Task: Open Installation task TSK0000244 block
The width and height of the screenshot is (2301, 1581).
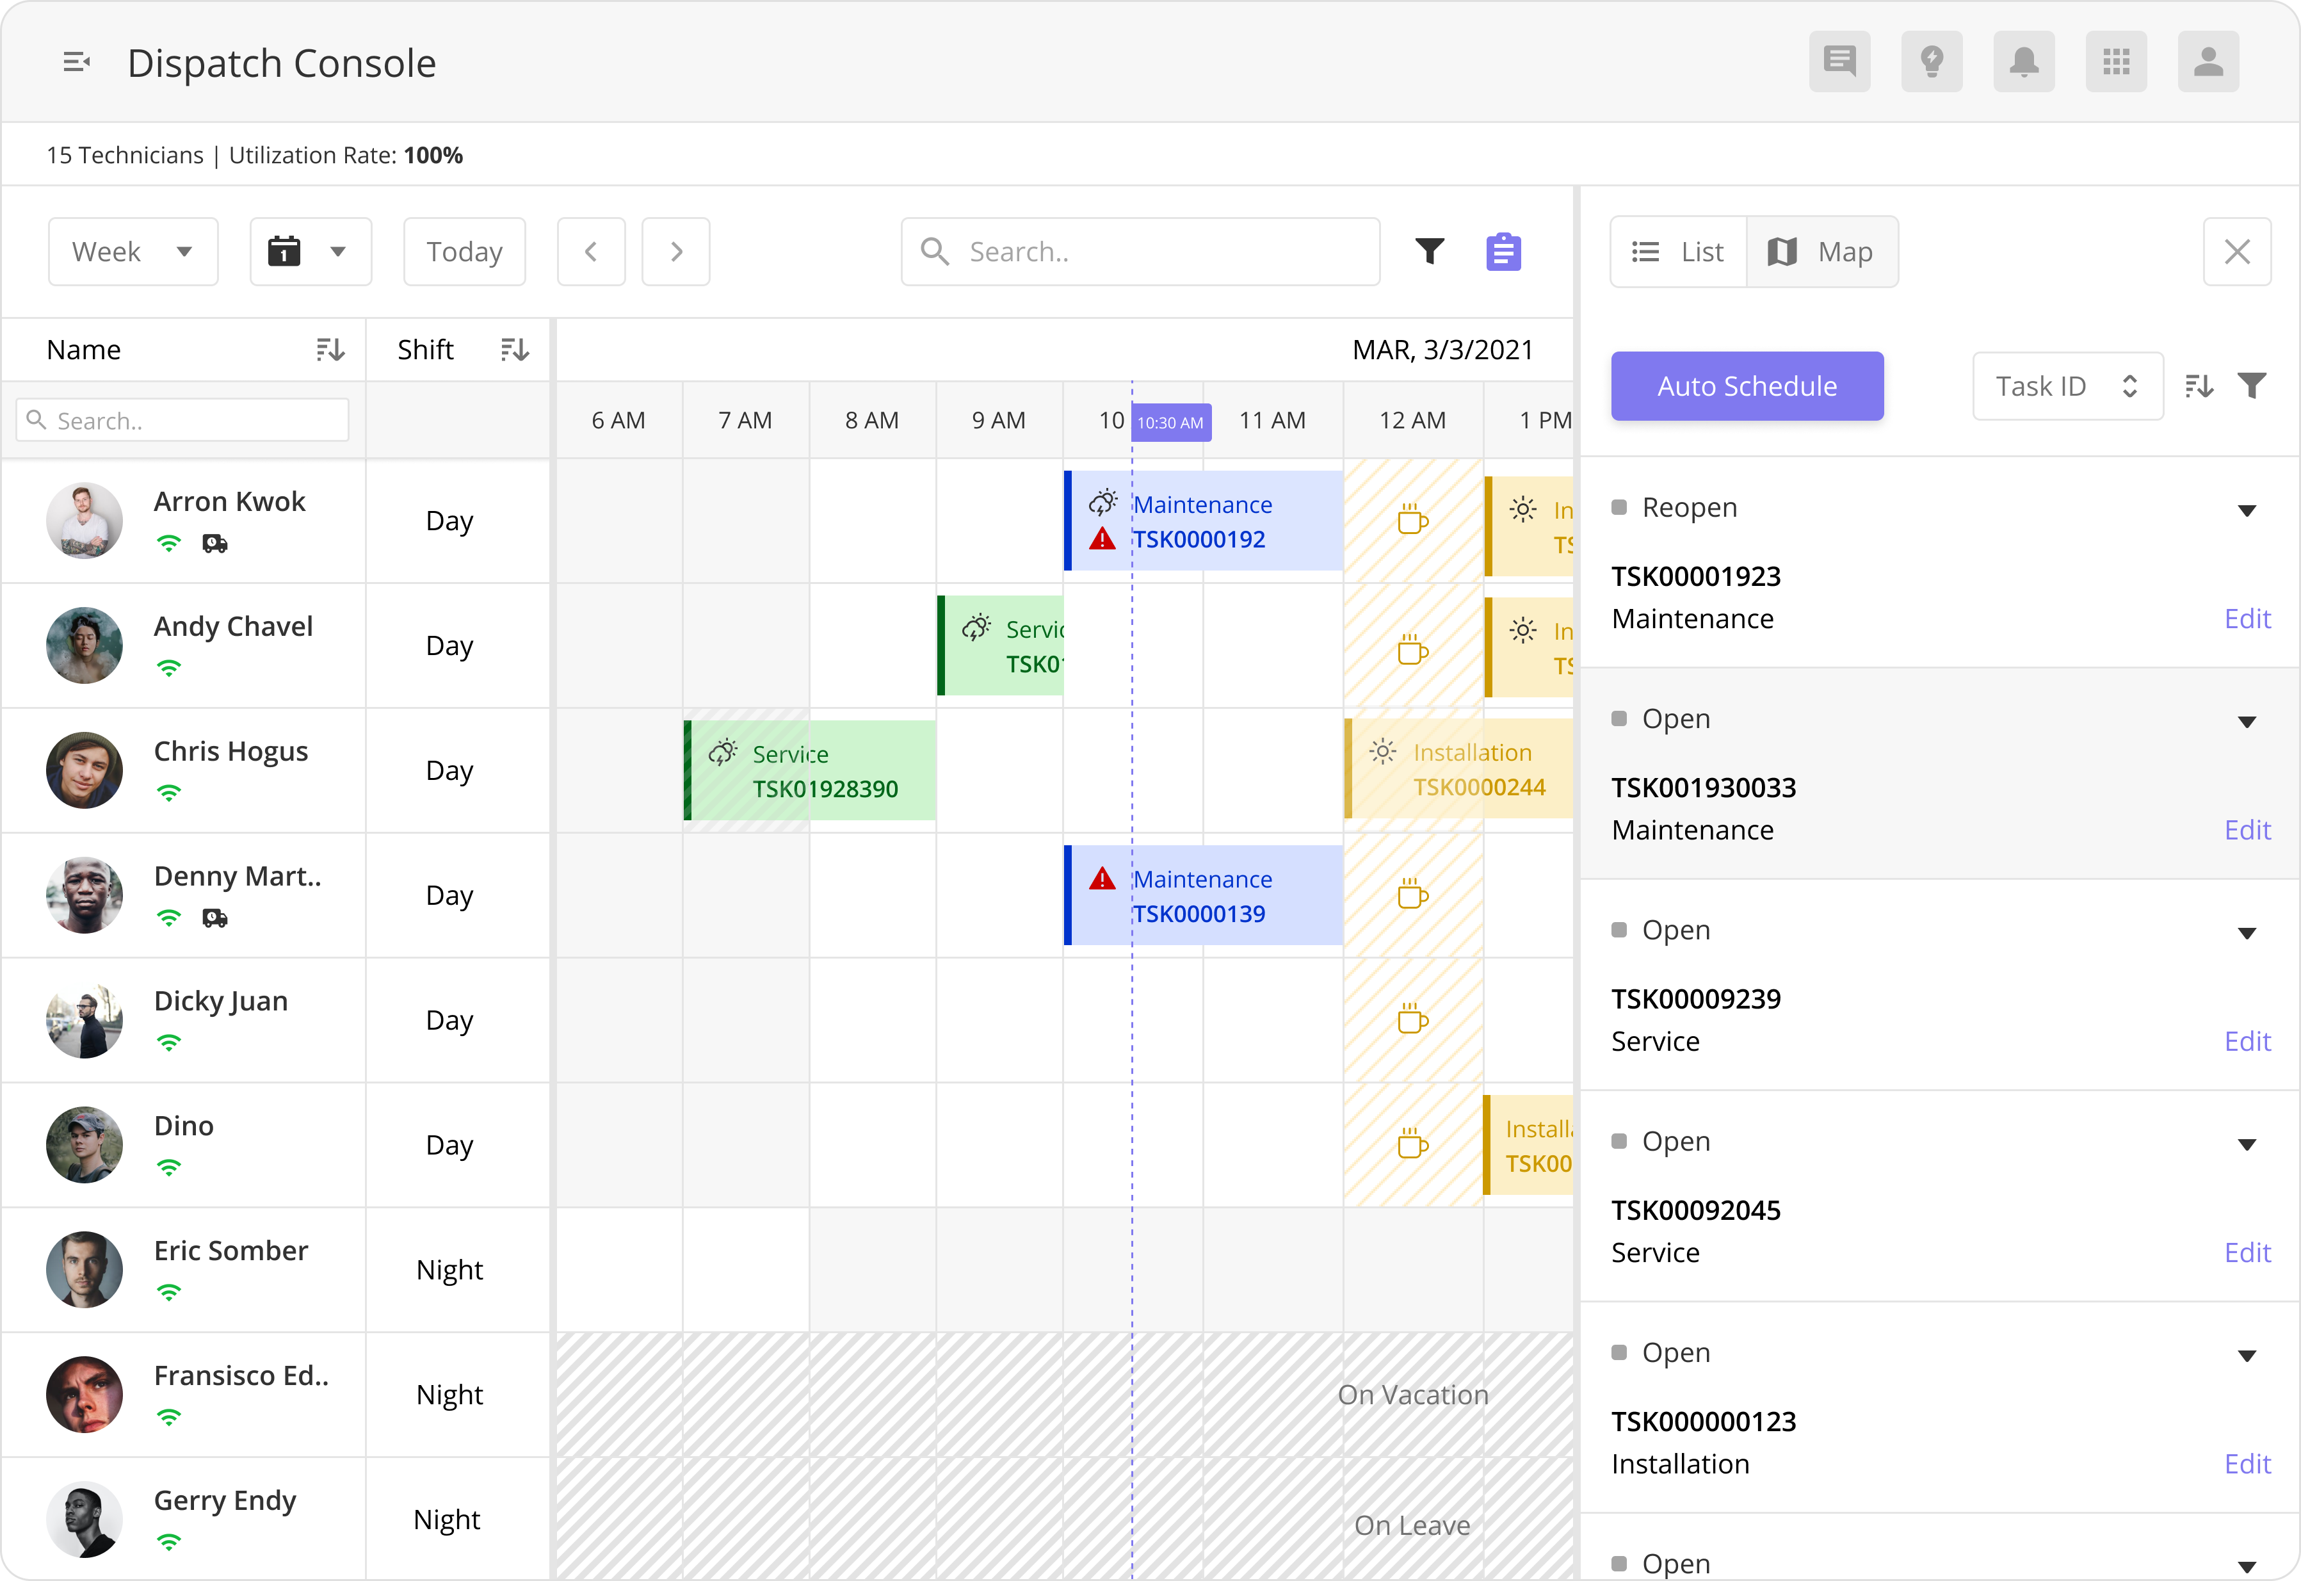Action: point(1458,768)
